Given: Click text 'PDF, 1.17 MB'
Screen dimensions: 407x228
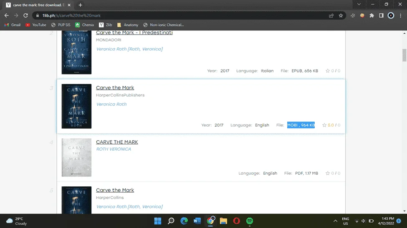Looking at the screenshot, I should 306,173.
